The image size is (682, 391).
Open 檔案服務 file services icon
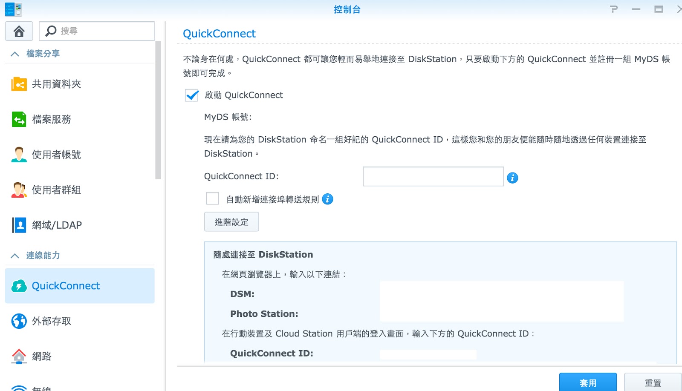coord(19,120)
